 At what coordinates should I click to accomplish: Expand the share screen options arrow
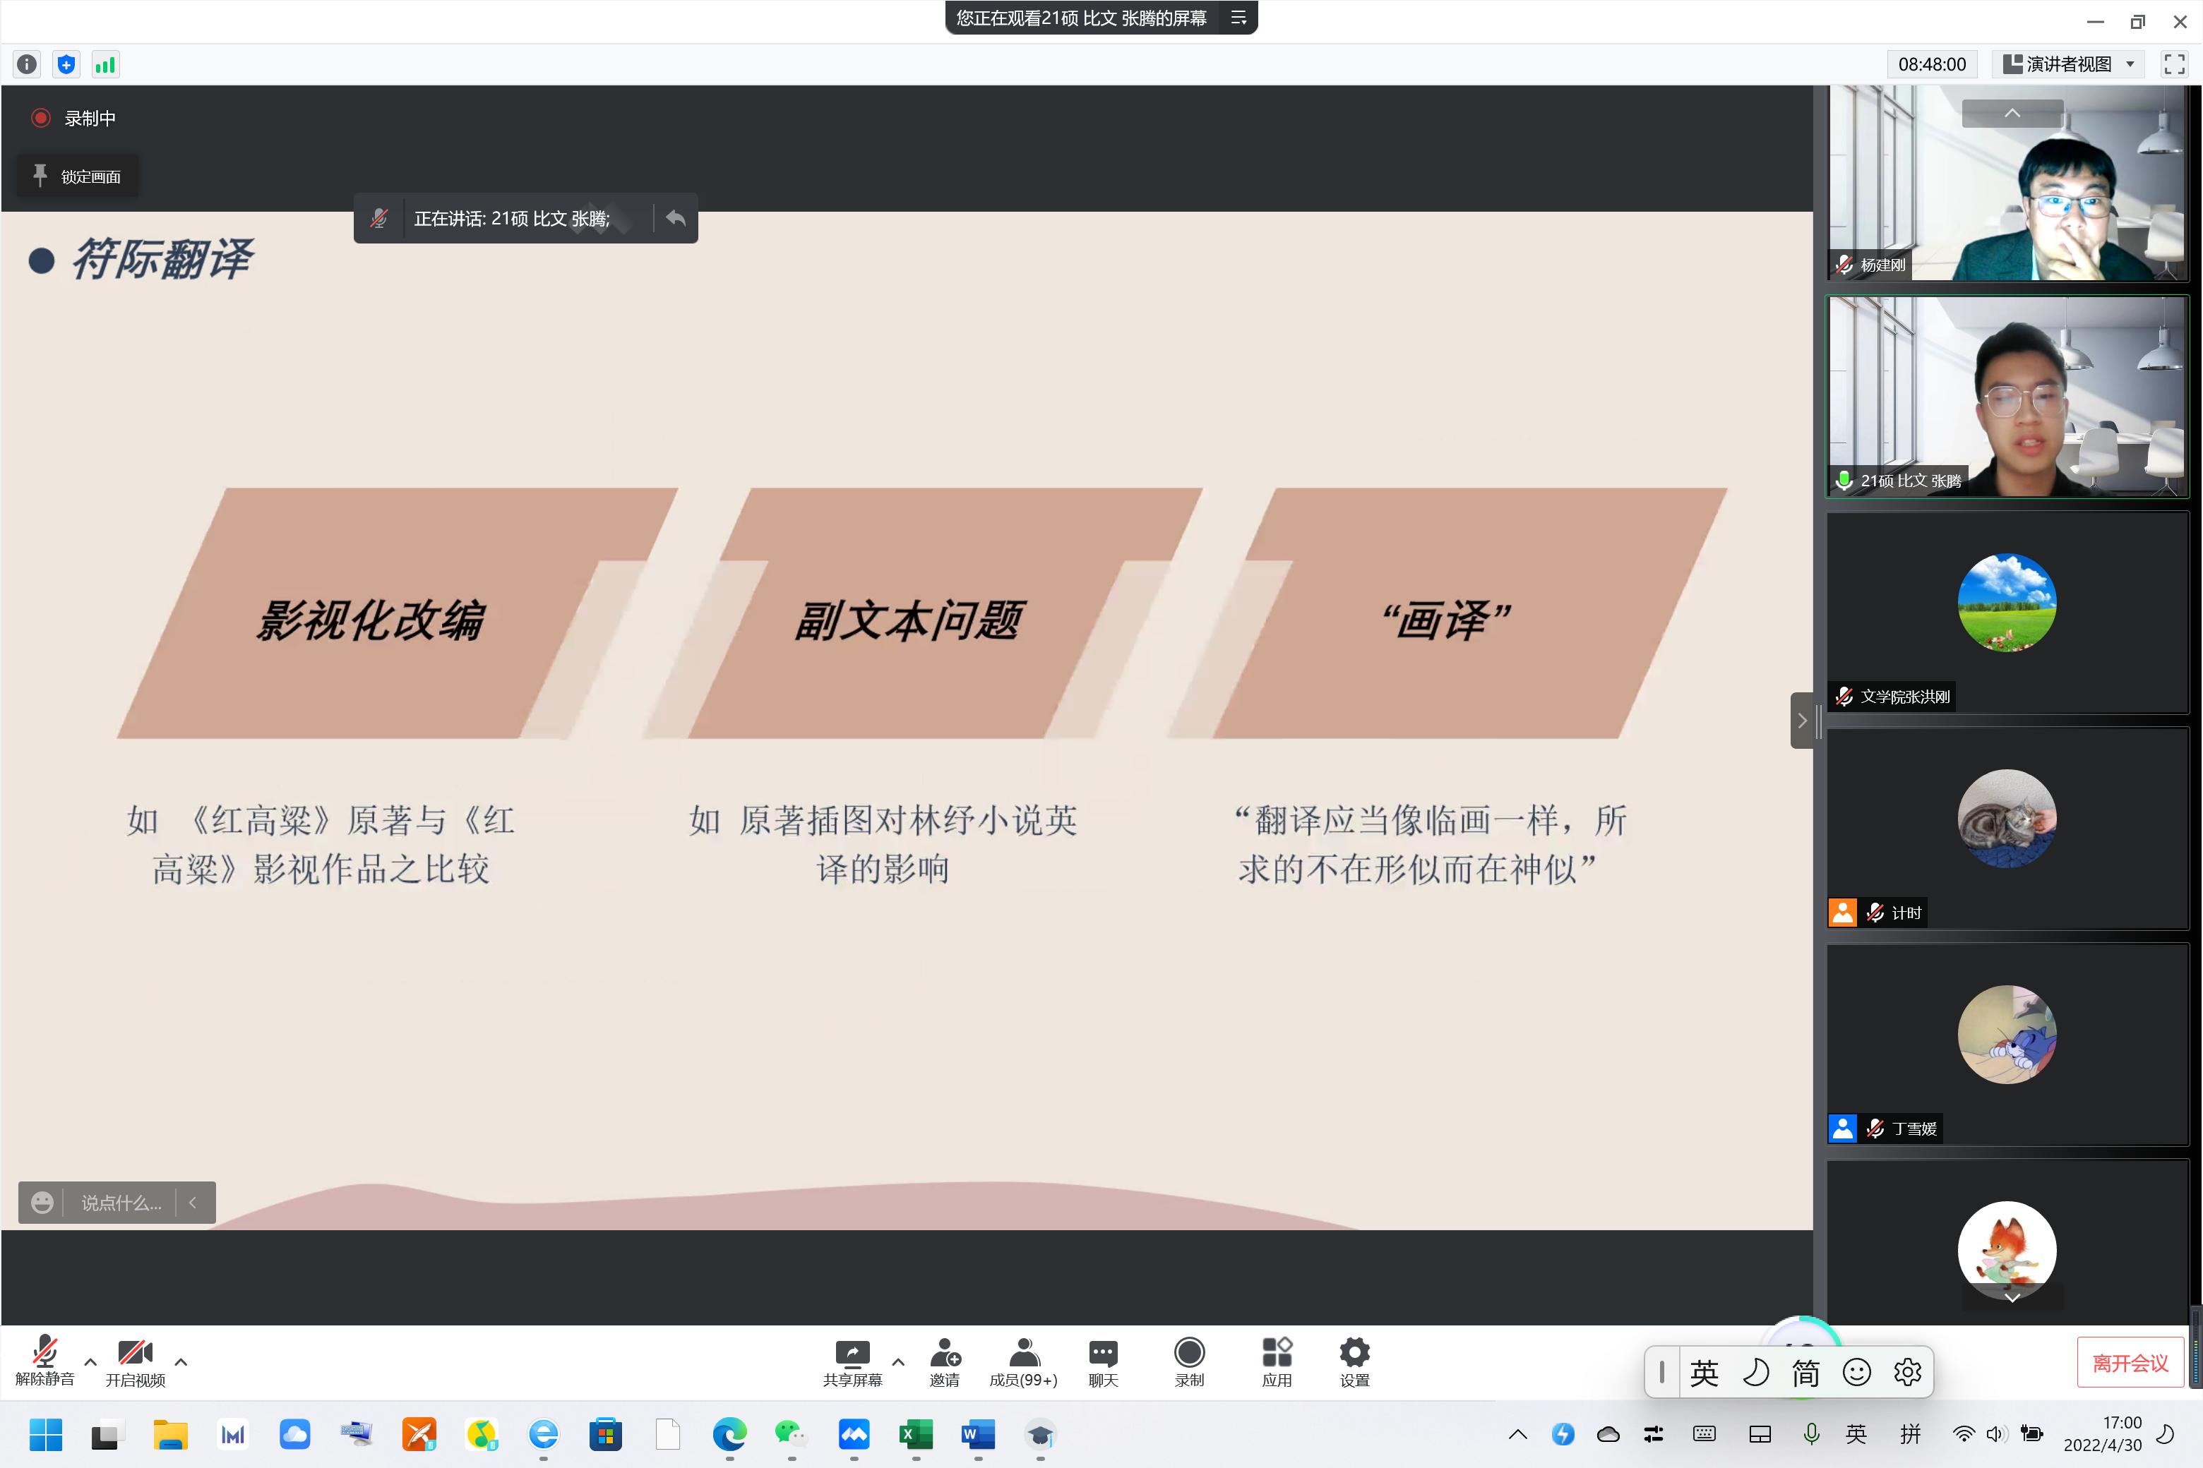click(x=898, y=1361)
